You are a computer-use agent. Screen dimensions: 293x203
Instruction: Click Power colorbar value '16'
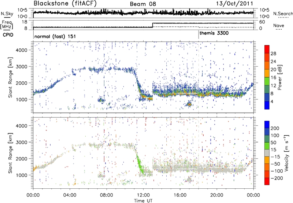(x=273, y=78)
